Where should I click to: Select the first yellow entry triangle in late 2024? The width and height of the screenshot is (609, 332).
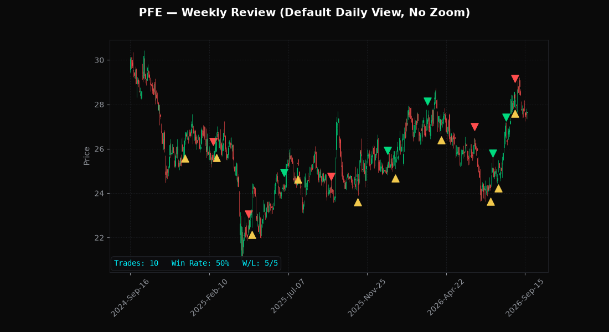(x=185, y=158)
